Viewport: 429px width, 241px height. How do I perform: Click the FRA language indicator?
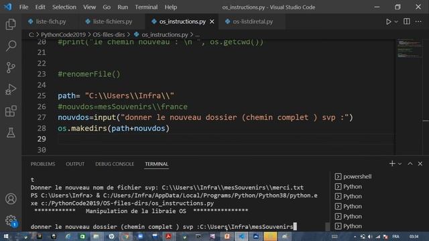click(395, 236)
